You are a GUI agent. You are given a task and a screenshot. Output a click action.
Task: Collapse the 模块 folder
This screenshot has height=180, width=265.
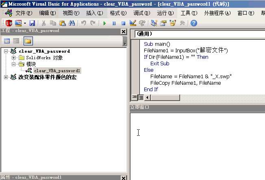point(14,64)
